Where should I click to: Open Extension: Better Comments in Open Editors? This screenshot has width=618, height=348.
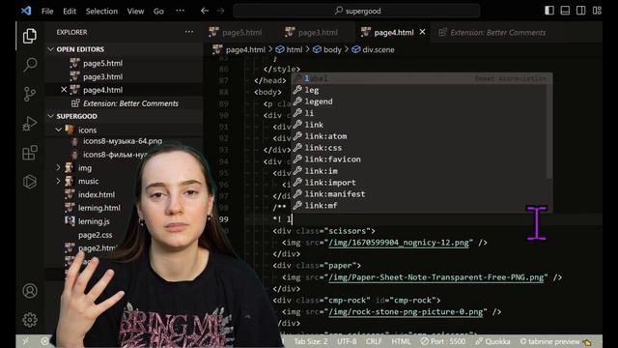tap(125, 103)
